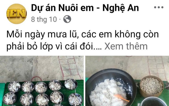Open the three-dot post options menu
This screenshot has width=169, height=106.
(x=159, y=7)
